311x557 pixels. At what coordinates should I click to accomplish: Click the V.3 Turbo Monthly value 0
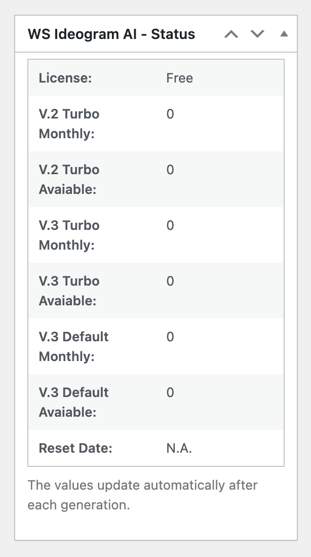click(x=170, y=225)
